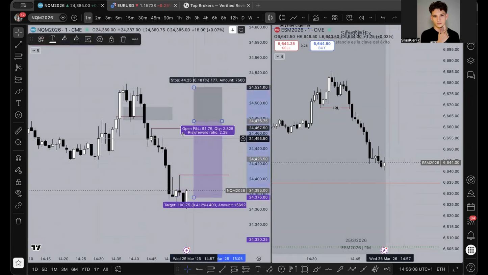Image resolution: width=488 pixels, height=275 pixels.
Task: Set date range to 5D
Action: tap(44, 269)
